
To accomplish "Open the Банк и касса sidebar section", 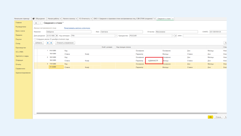I will (20, 31).
